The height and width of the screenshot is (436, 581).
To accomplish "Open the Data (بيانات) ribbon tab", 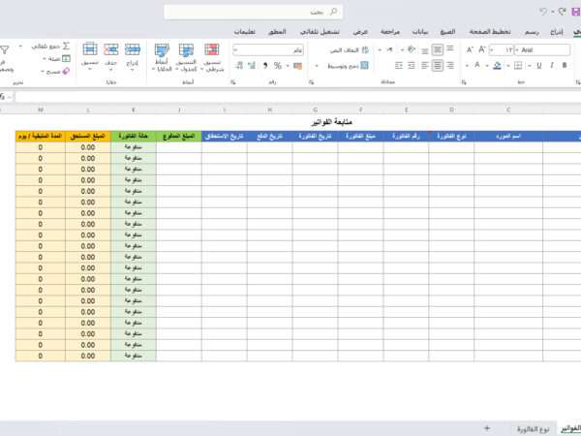I will point(421,31).
